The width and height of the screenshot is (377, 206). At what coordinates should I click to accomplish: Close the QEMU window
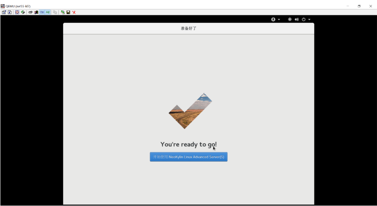coord(371,6)
